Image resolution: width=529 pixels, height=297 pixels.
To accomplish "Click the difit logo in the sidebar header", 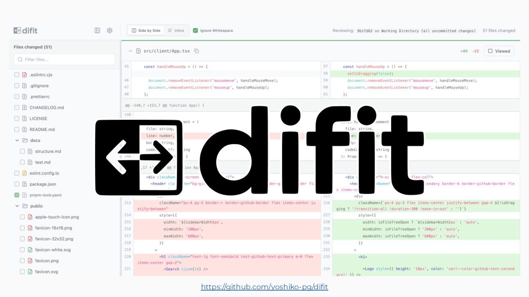I will [26, 30].
